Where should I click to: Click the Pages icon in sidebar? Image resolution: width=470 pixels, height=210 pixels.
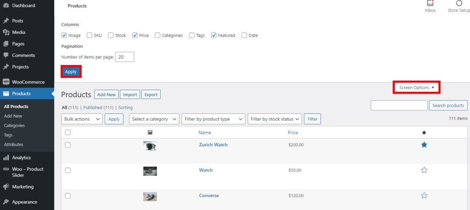[6, 44]
